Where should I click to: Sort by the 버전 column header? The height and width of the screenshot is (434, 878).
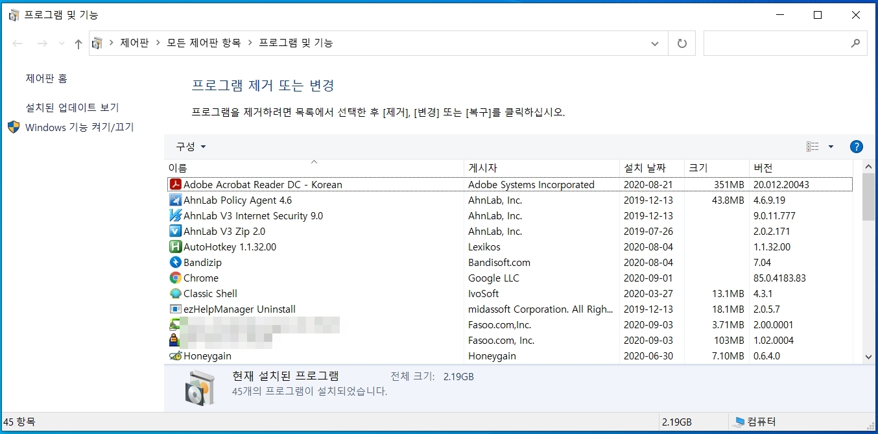pos(801,167)
